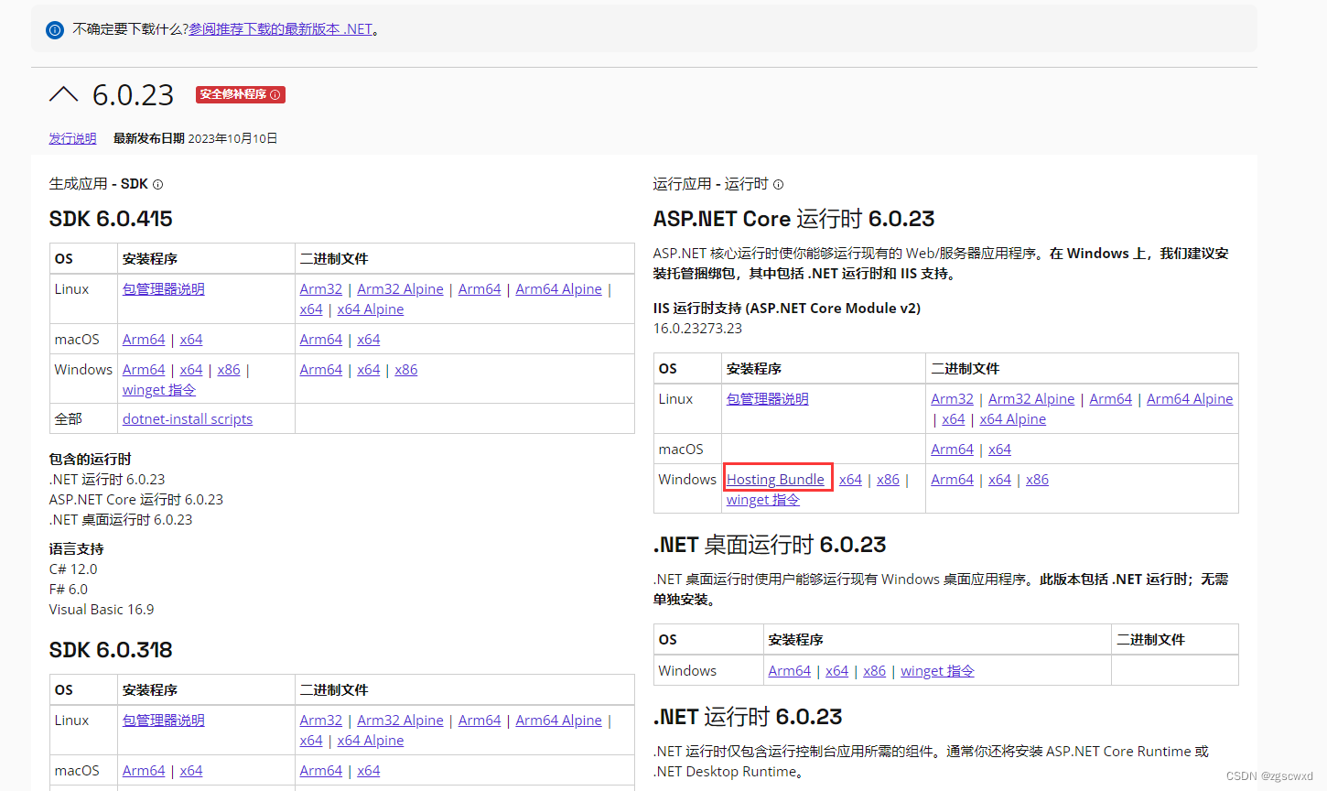Download ASP.NET Core Windows x86 binary

(1038, 479)
